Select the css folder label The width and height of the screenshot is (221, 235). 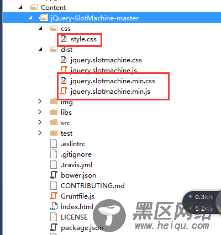[66, 29]
